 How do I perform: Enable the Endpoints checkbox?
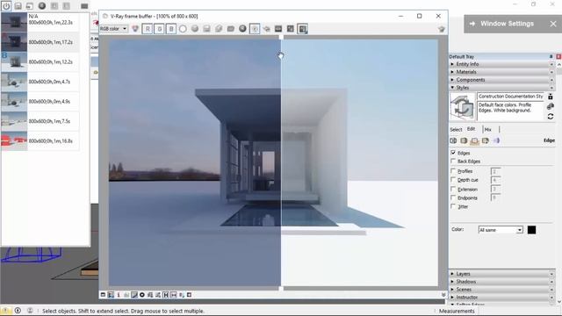click(x=453, y=197)
